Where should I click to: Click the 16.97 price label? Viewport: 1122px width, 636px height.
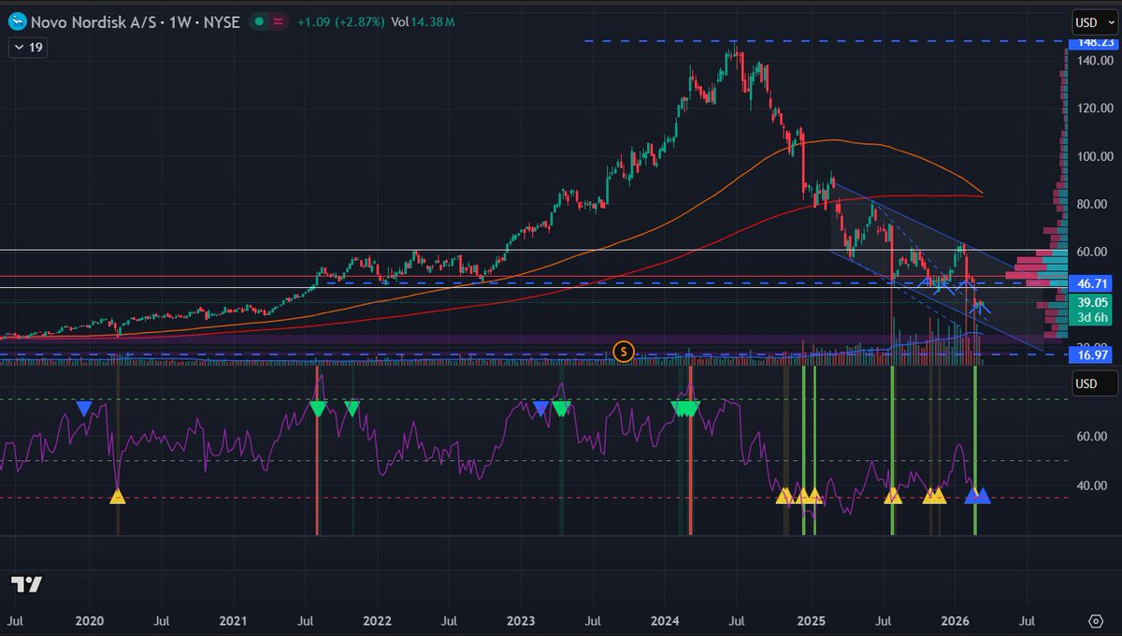[x=1091, y=354]
